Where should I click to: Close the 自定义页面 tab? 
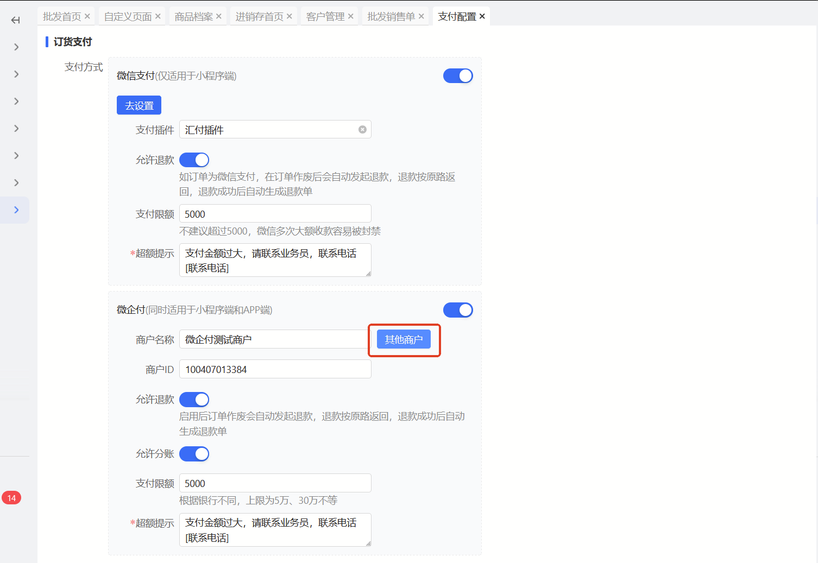point(158,16)
